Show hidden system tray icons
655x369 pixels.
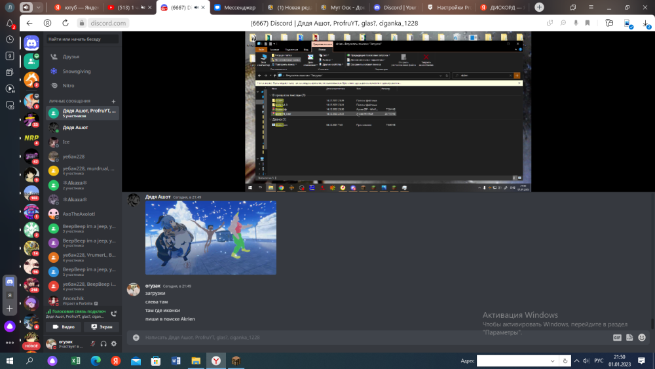(x=576, y=360)
